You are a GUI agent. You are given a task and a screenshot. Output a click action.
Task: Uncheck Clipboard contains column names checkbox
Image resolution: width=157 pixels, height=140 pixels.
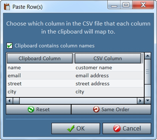(x=9, y=46)
